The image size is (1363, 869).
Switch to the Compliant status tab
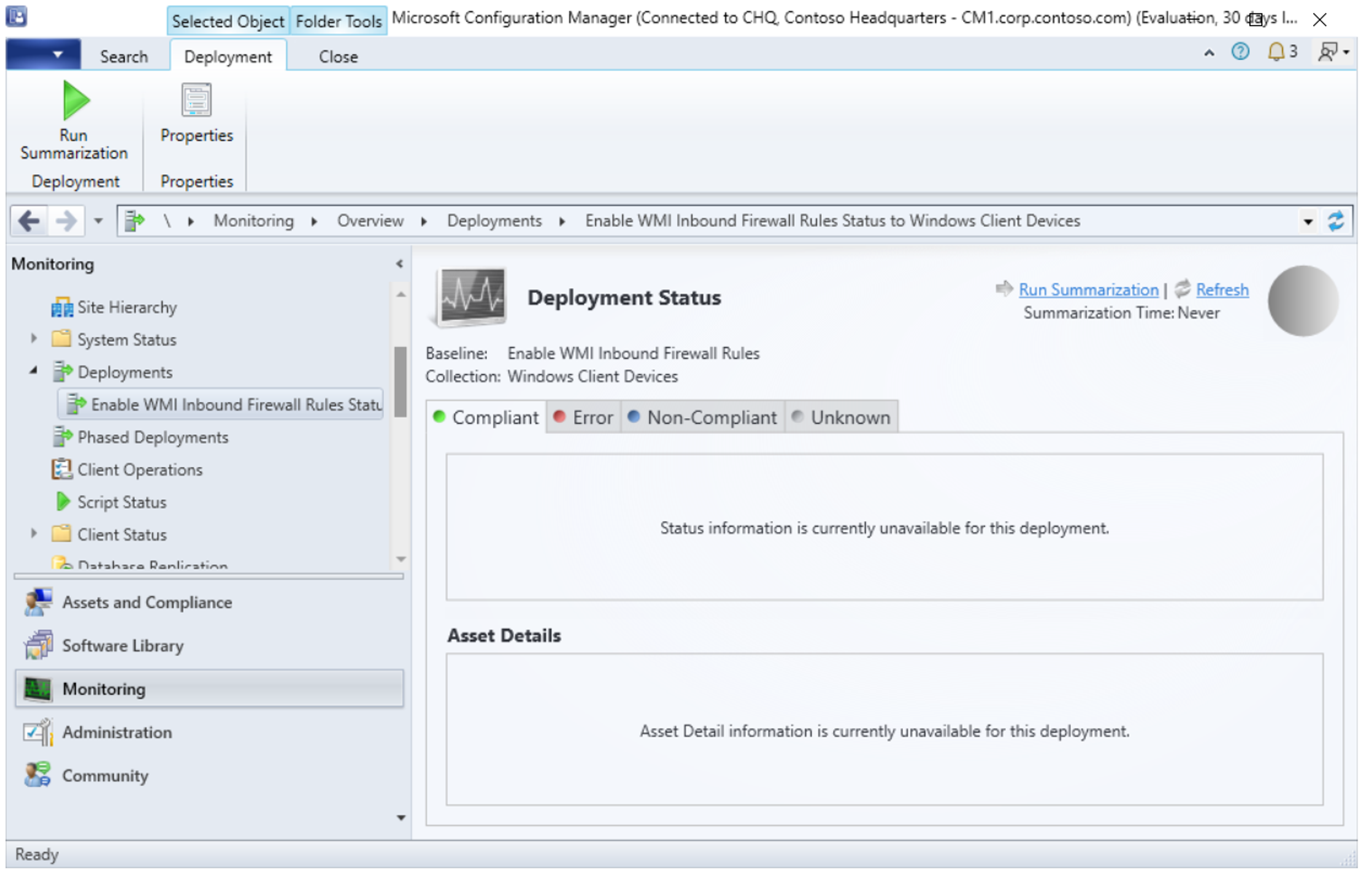(486, 418)
